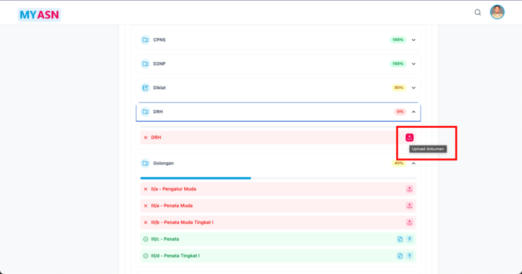Image resolution: width=522 pixels, height=274 pixels.
Task: Re-upload the III/c - Penata document
Action: point(410,239)
